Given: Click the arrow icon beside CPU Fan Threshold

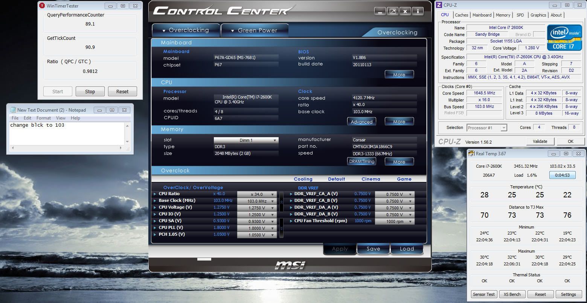Looking at the screenshot, I should pyautogui.click(x=291, y=221).
